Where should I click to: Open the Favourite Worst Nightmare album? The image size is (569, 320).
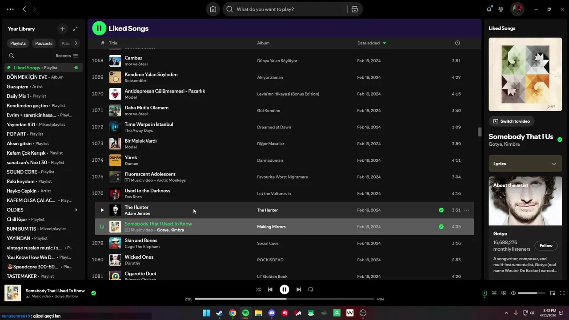tap(282, 177)
